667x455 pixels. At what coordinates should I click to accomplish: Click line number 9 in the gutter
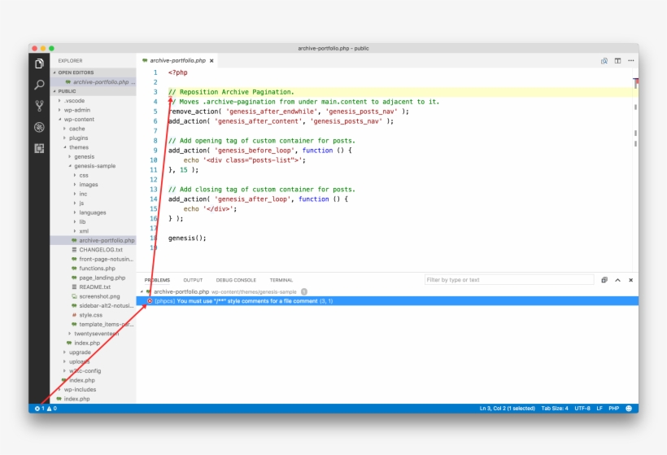point(155,151)
